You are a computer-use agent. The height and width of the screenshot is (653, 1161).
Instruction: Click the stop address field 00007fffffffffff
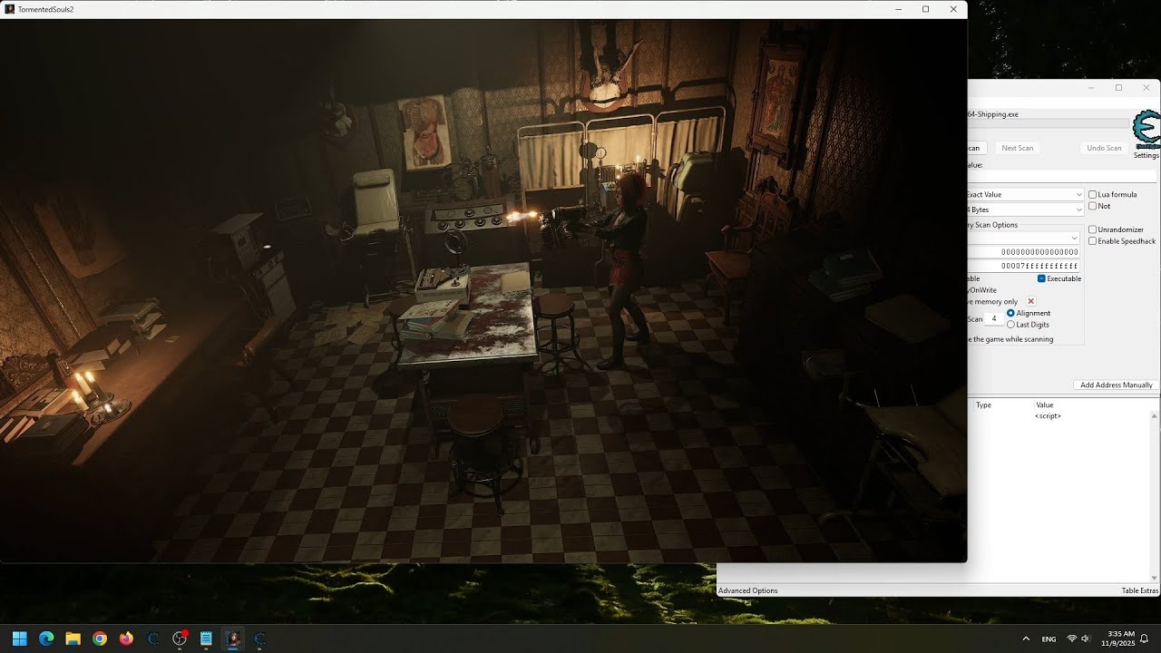[1023, 266]
